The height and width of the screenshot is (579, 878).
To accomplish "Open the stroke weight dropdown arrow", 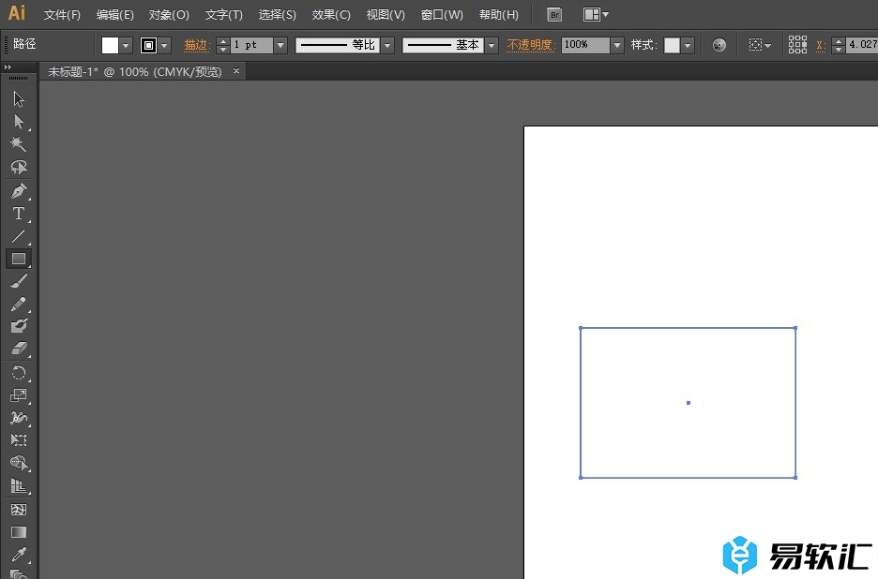I will click(x=281, y=45).
